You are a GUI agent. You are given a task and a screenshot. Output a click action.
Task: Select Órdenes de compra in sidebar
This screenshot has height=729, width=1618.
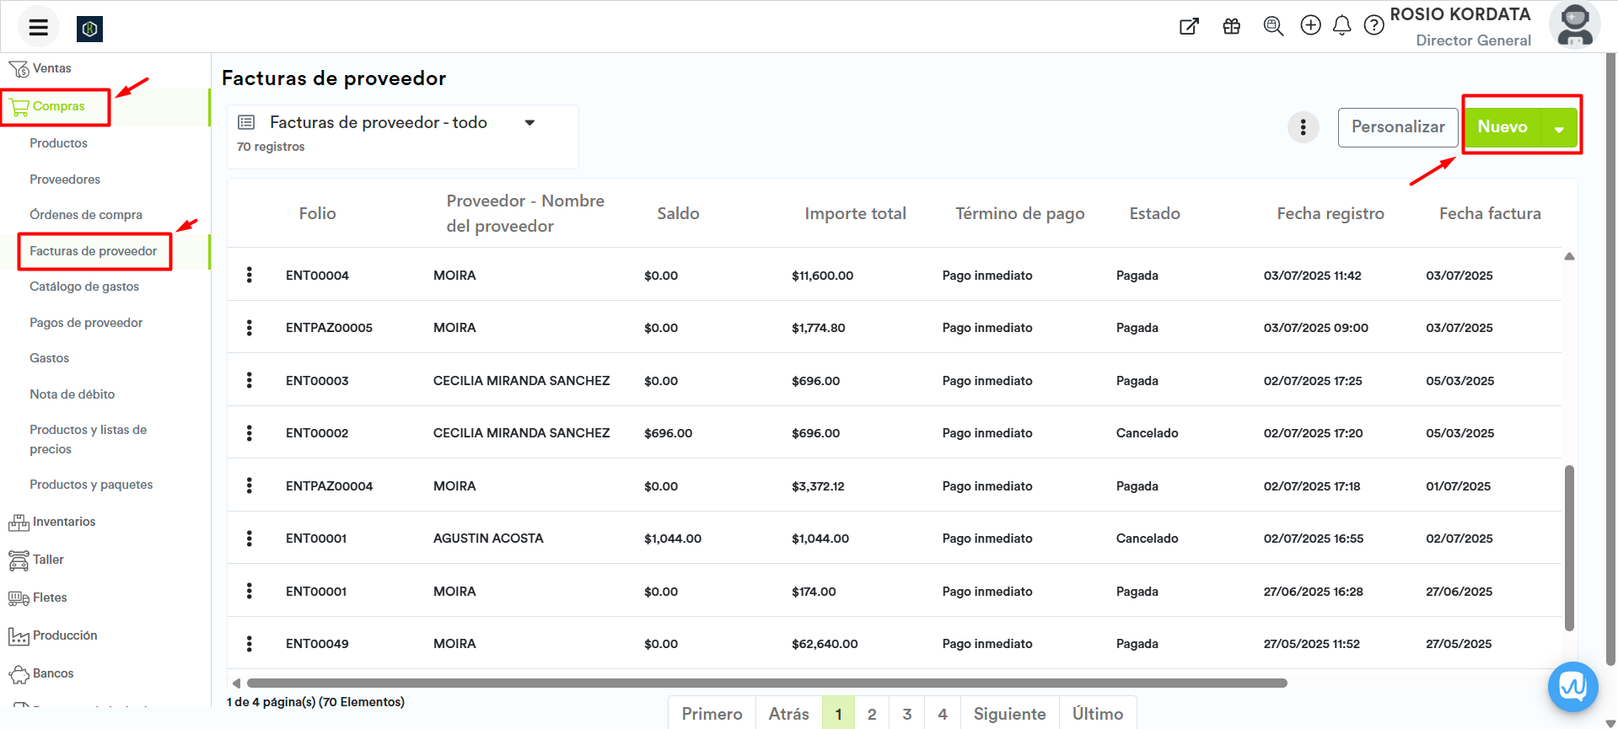pyautogui.click(x=86, y=215)
